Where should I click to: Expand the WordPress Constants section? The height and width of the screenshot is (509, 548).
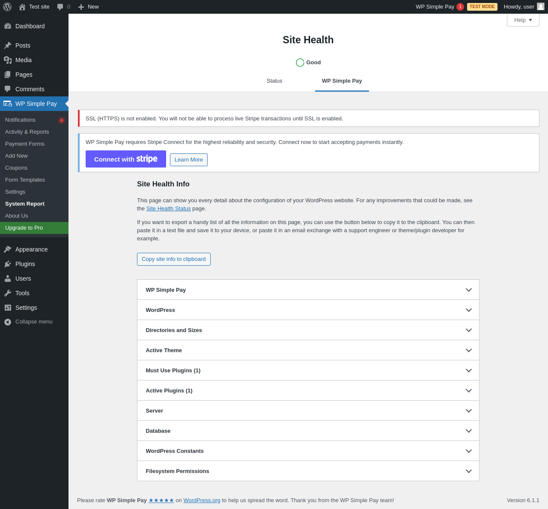308,451
